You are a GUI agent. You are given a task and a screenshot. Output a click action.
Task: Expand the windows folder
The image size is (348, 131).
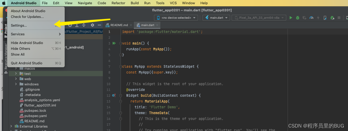16,84
